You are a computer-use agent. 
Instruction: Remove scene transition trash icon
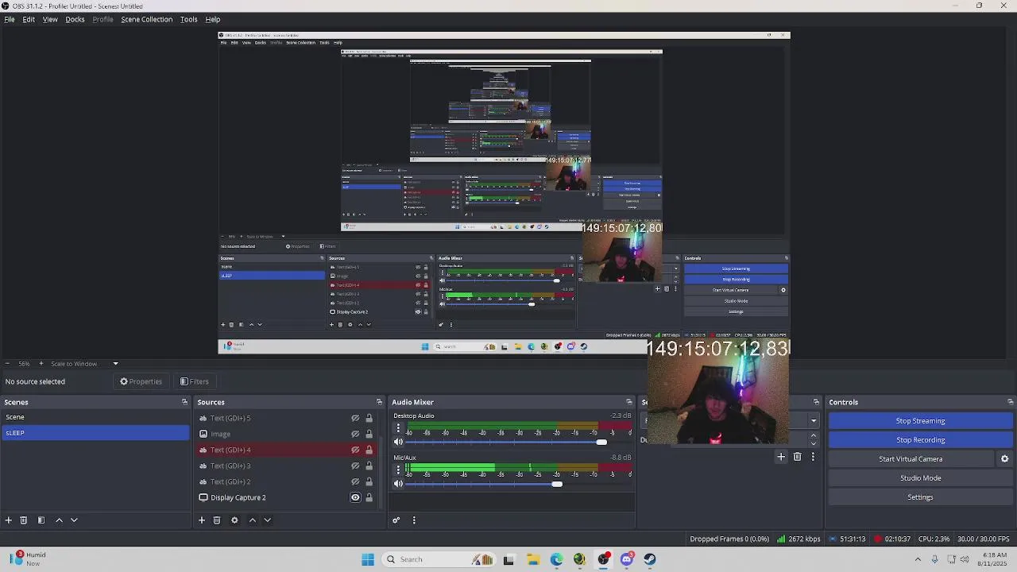tap(798, 457)
